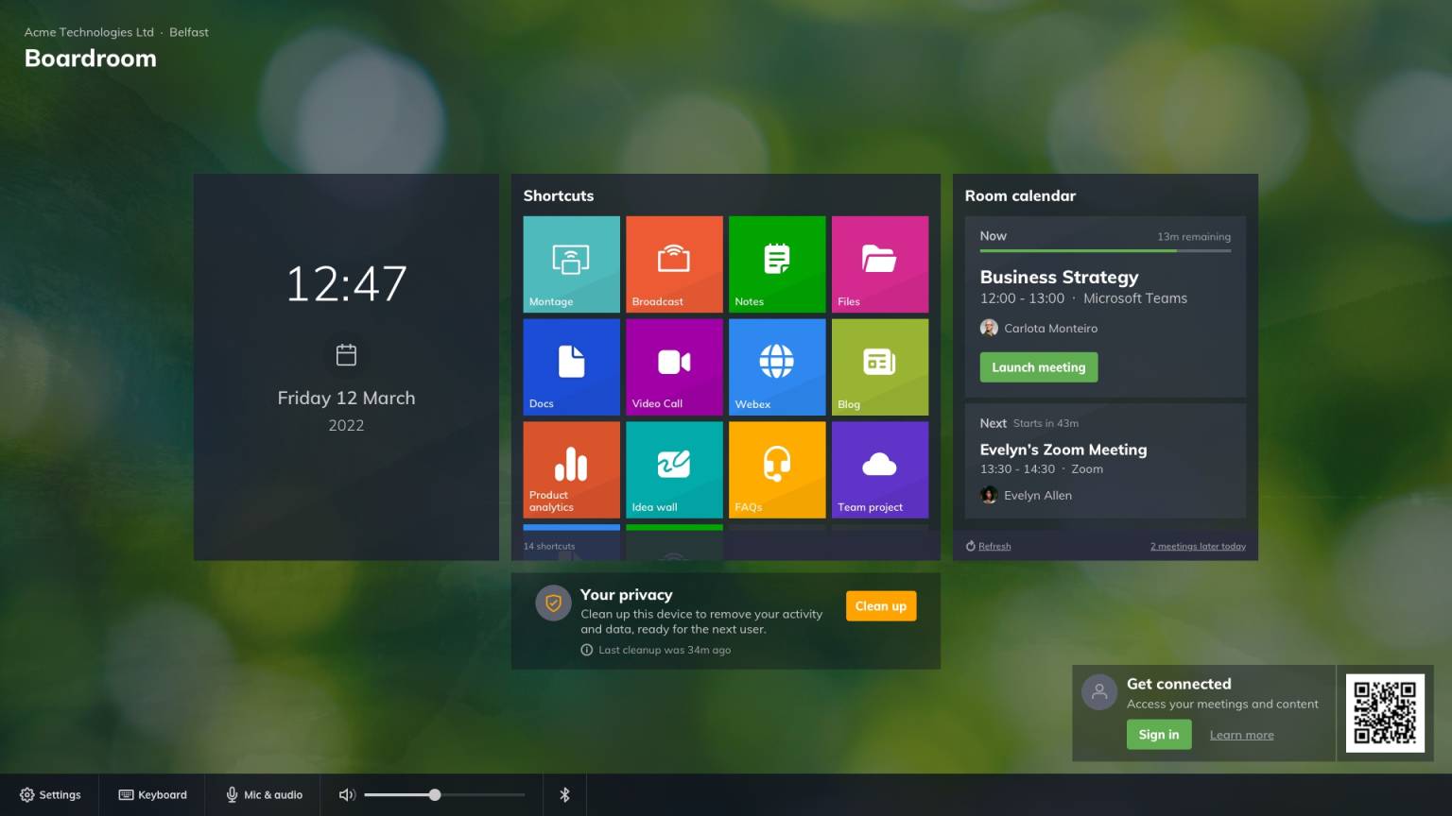Toggle Bluetooth in the bottom bar
This screenshot has width=1452, height=816.
point(564,795)
